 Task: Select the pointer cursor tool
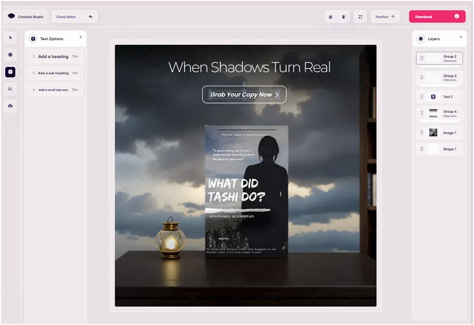point(11,38)
